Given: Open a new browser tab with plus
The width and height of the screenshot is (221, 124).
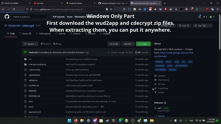Looking at the screenshot, I should (164, 3).
